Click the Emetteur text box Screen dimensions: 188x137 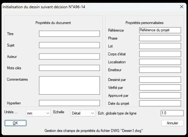click(x=160, y=70)
